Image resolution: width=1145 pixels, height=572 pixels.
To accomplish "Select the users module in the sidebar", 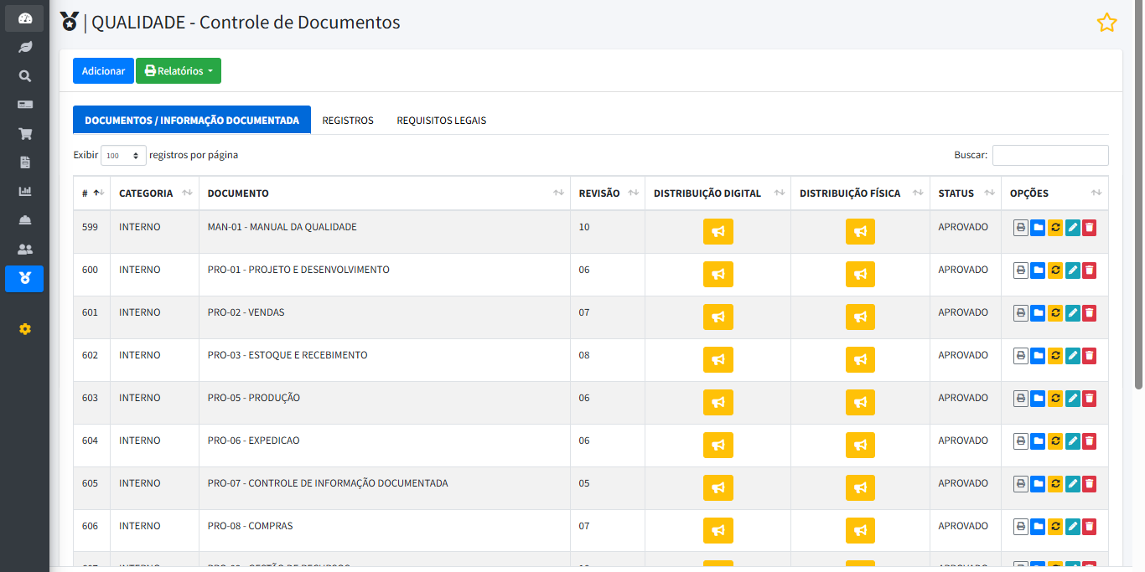I will 24,249.
